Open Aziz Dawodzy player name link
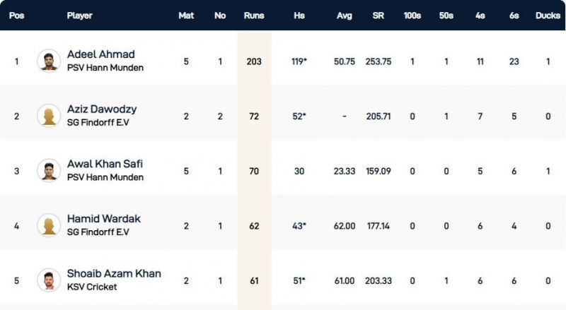 click(102, 109)
